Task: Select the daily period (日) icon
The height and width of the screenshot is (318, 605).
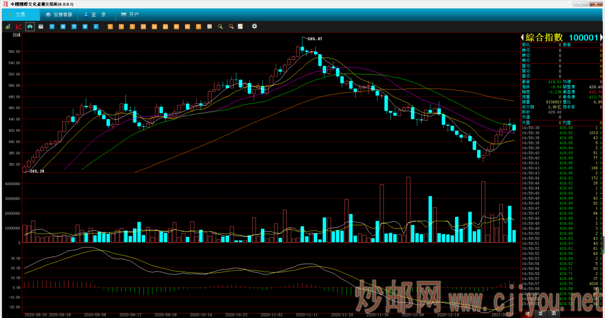Action: point(52,26)
